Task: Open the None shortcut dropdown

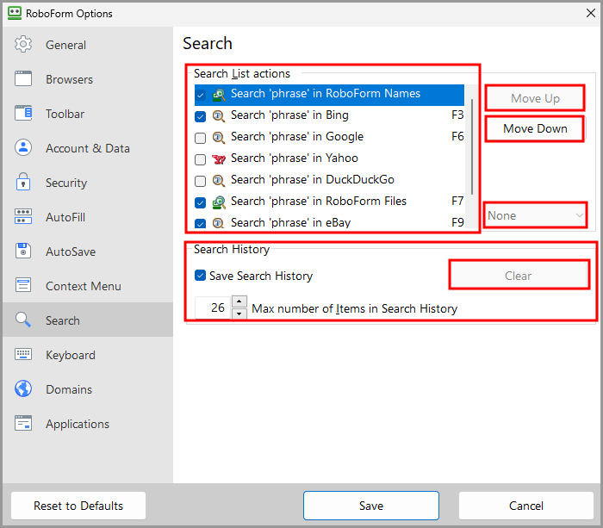Action: (x=535, y=215)
